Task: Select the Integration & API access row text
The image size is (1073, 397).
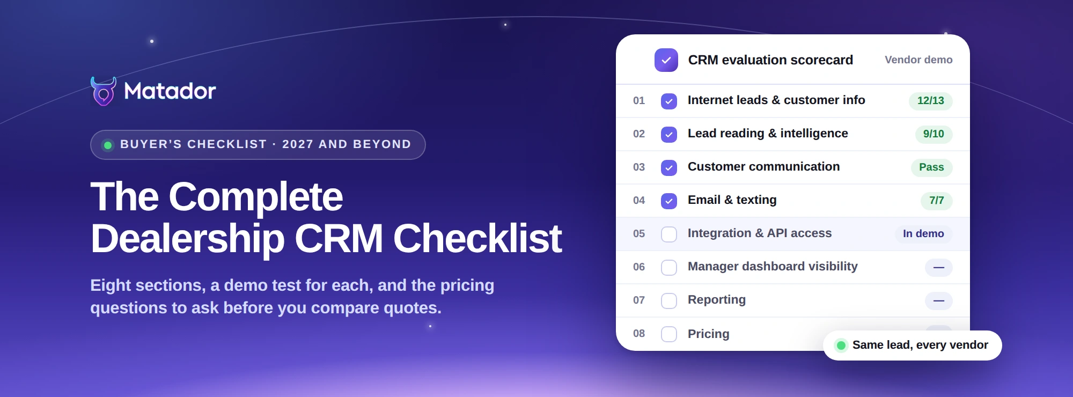Action: coord(760,233)
